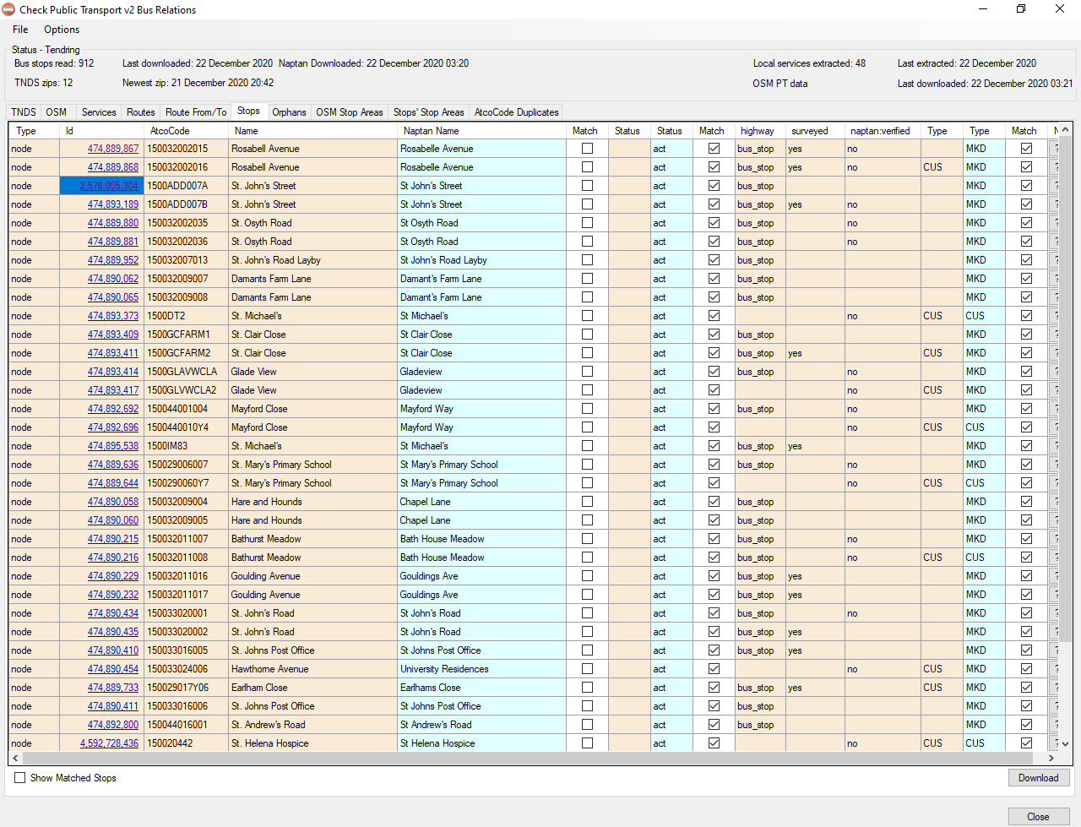Tick name Match checkbox for Hawthorne Avenue row
This screenshot has width=1081, height=827.
click(x=588, y=669)
